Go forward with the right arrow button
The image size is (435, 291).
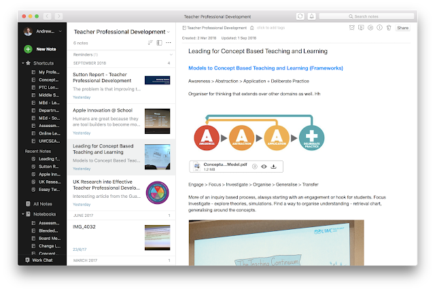tap(58, 16)
